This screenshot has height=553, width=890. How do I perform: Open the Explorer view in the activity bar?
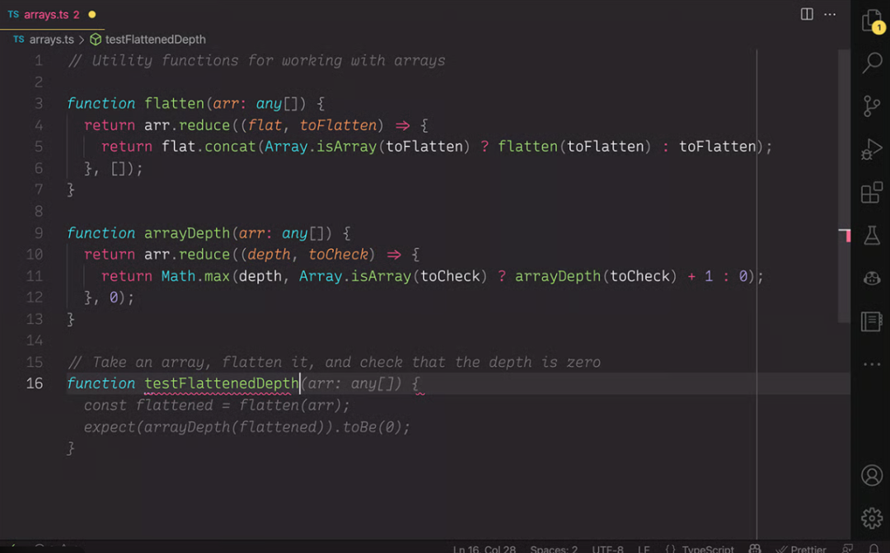coord(873,21)
